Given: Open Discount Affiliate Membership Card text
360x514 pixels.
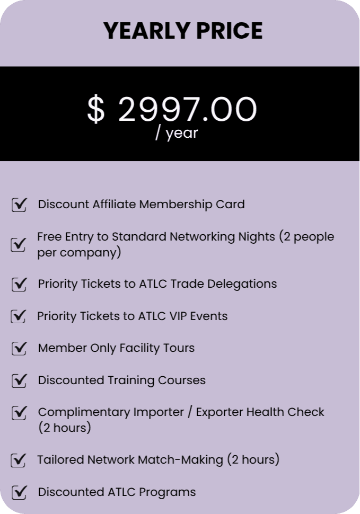Looking at the screenshot, I should point(141,205).
